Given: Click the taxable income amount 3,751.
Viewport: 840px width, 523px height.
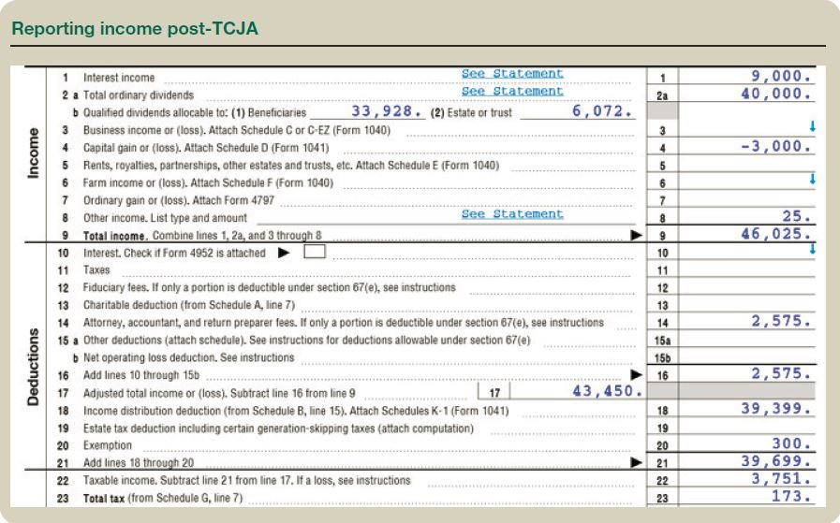Looking at the screenshot, I should [x=781, y=479].
